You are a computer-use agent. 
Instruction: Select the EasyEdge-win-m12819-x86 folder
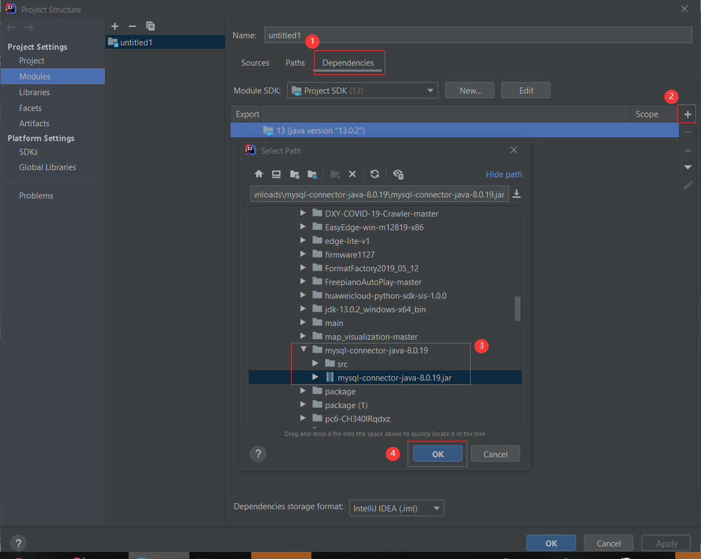pos(374,227)
